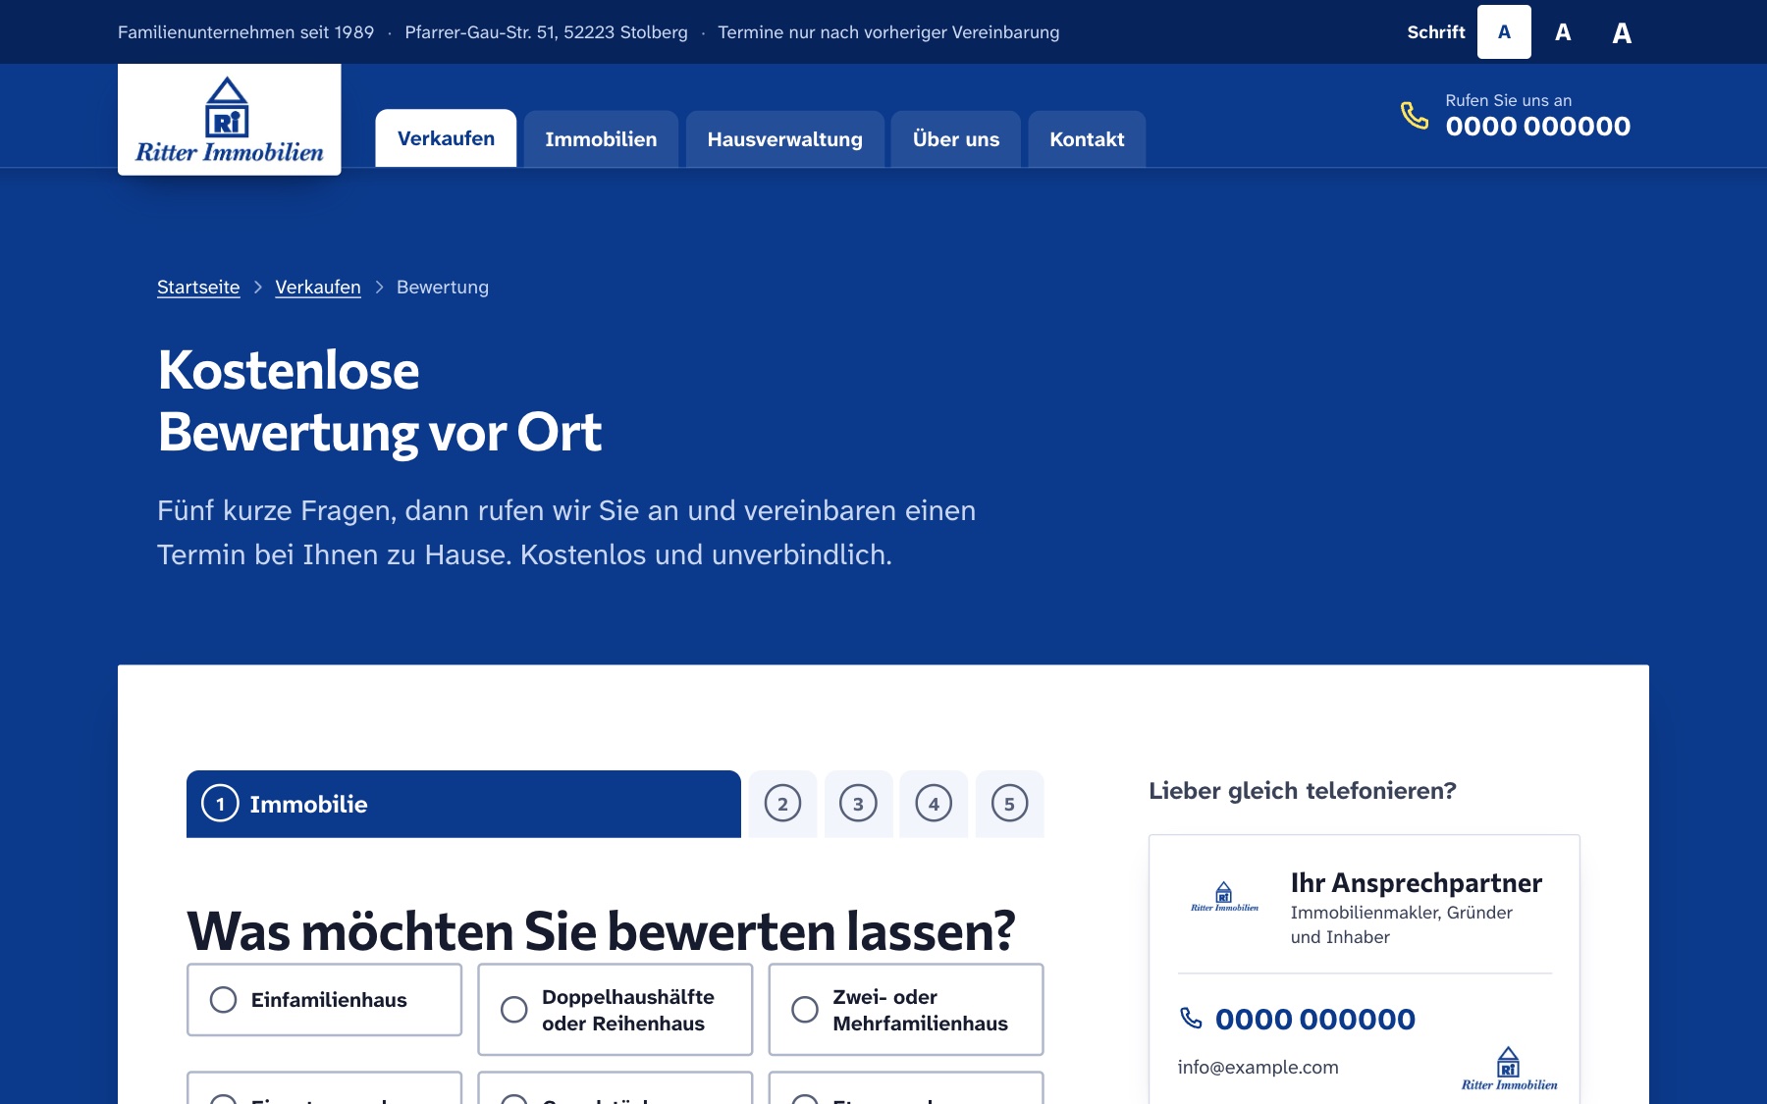Click 'Termine nur nach vorheriger Vereinbarung' text
The height and width of the screenshot is (1104, 1767).
tap(888, 32)
